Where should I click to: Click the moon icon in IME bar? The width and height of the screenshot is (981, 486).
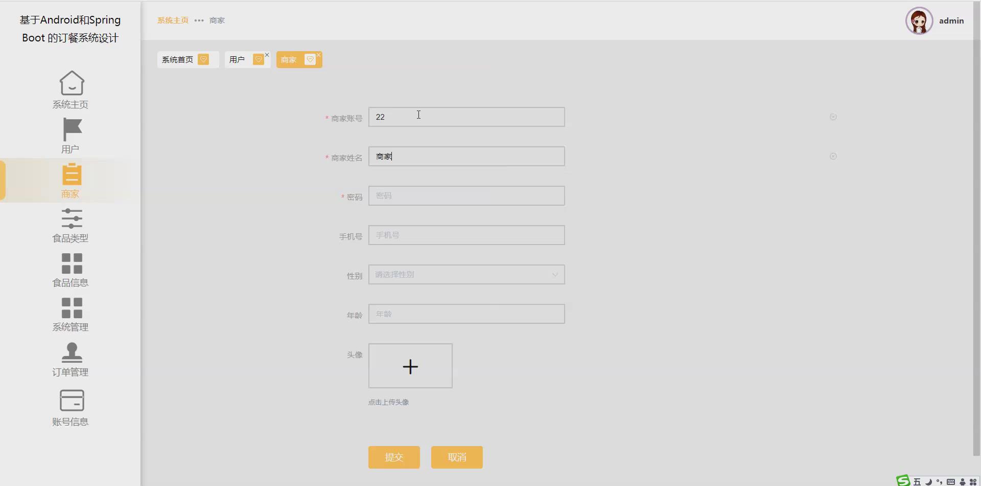pos(928,482)
